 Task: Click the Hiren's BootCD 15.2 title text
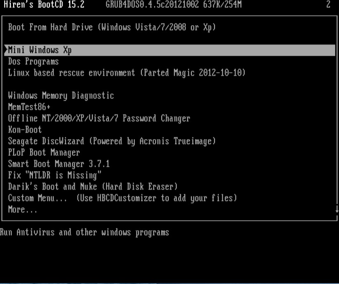coord(44,4)
